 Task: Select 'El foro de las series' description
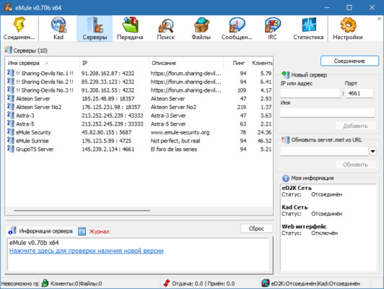[x=174, y=149]
